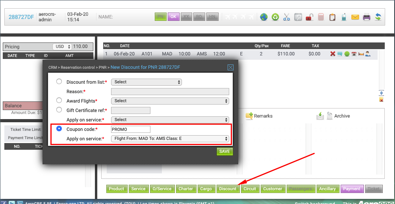Click the Coupon code field containing PROMO

[x=131, y=129]
